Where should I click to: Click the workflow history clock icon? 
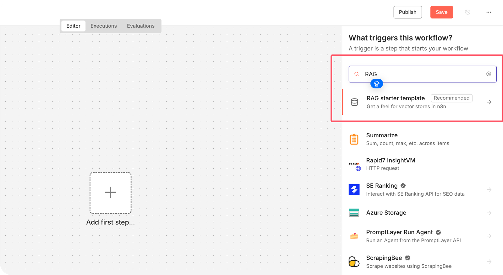467,12
